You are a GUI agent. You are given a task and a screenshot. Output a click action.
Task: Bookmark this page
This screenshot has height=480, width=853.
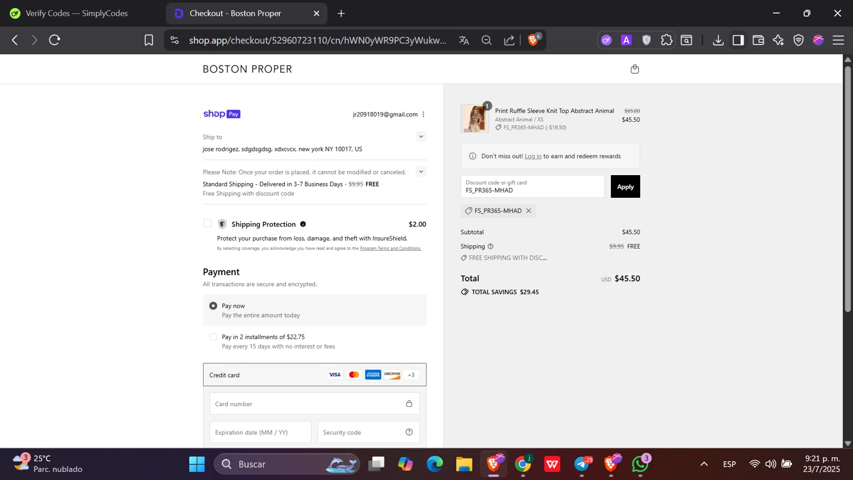point(148,40)
